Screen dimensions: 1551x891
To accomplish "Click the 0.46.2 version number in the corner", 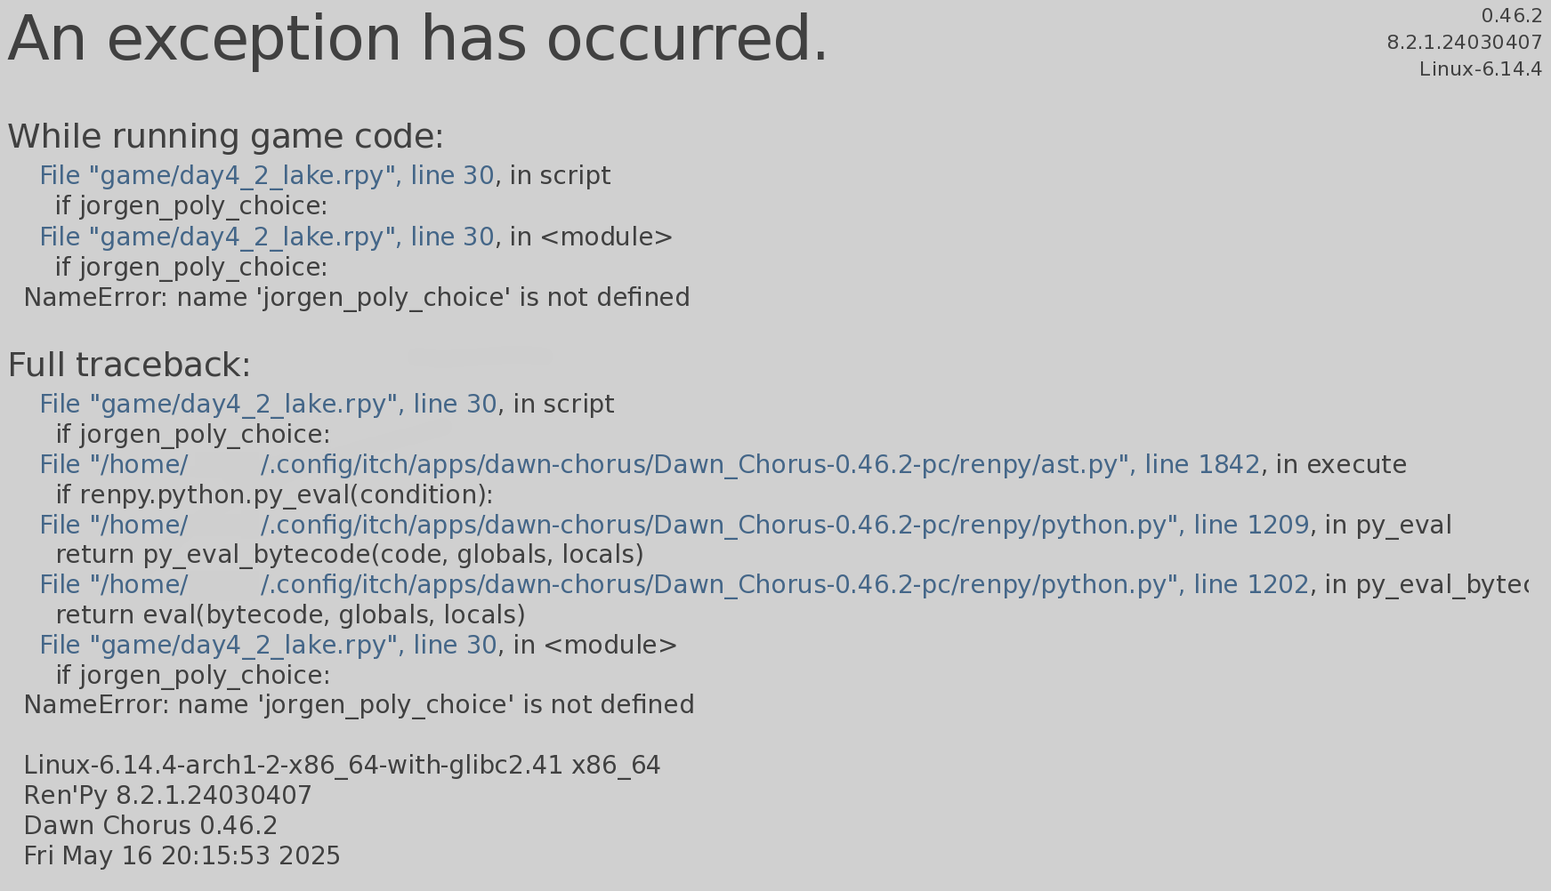I will coord(1511,16).
